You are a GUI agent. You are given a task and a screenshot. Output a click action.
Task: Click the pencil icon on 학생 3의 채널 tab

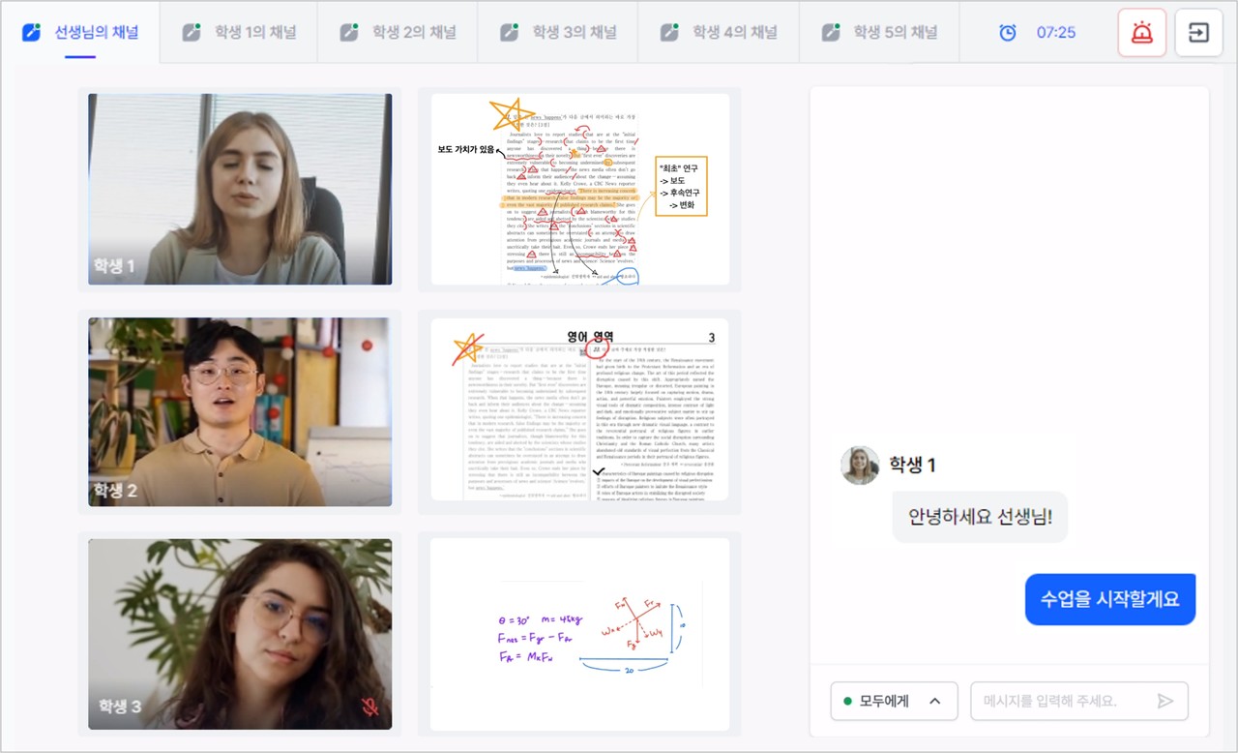[509, 30]
